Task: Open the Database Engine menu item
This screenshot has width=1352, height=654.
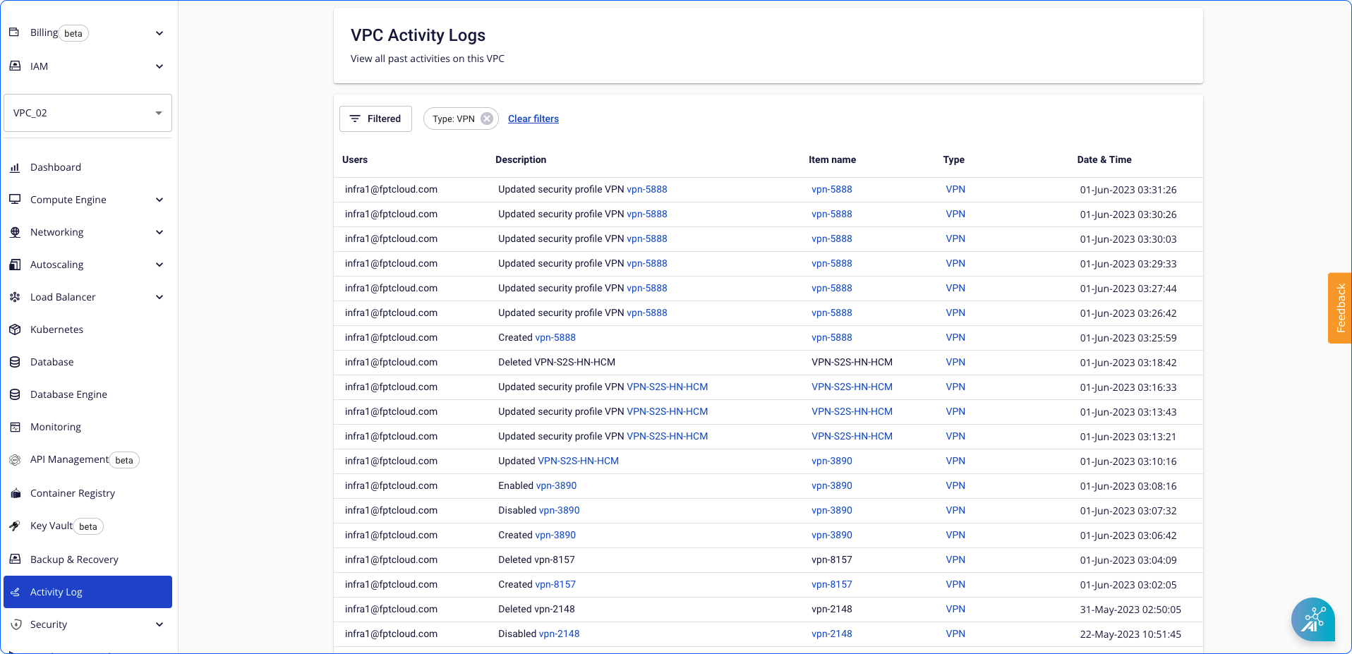Action: click(68, 394)
